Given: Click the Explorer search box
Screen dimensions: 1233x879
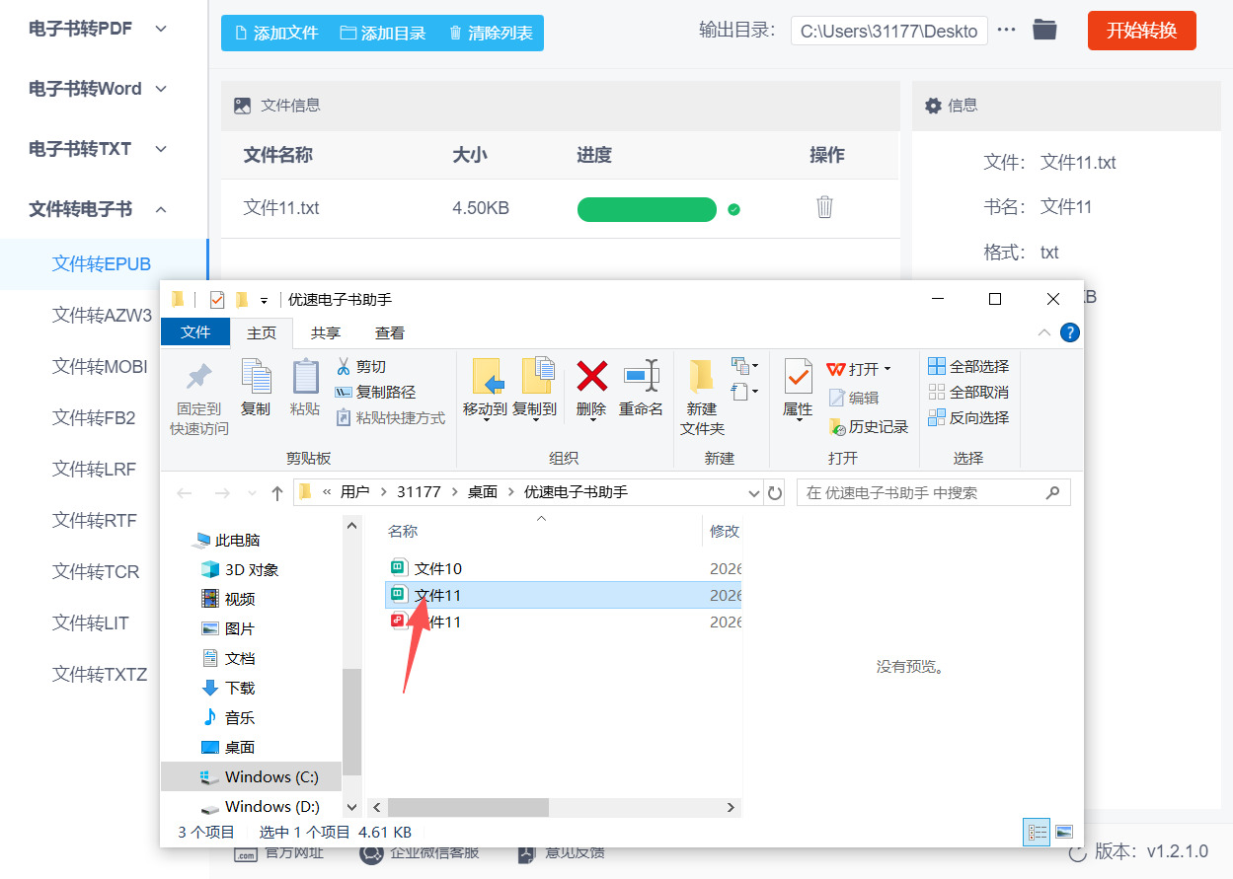Looking at the screenshot, I should coord(933,491).
